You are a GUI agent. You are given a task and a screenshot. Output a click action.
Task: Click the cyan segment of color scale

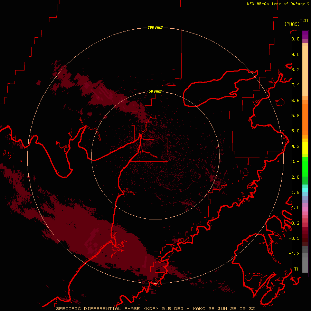pos(305,190)
